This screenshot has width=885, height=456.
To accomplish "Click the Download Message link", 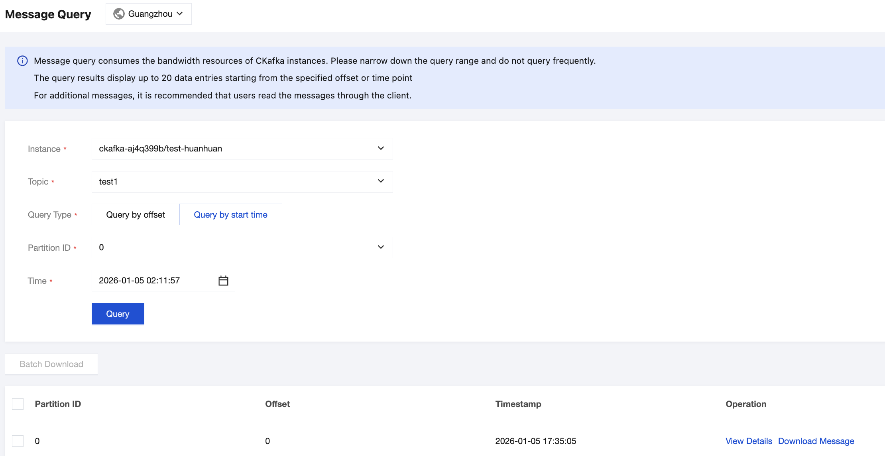I will pos(816,441).
